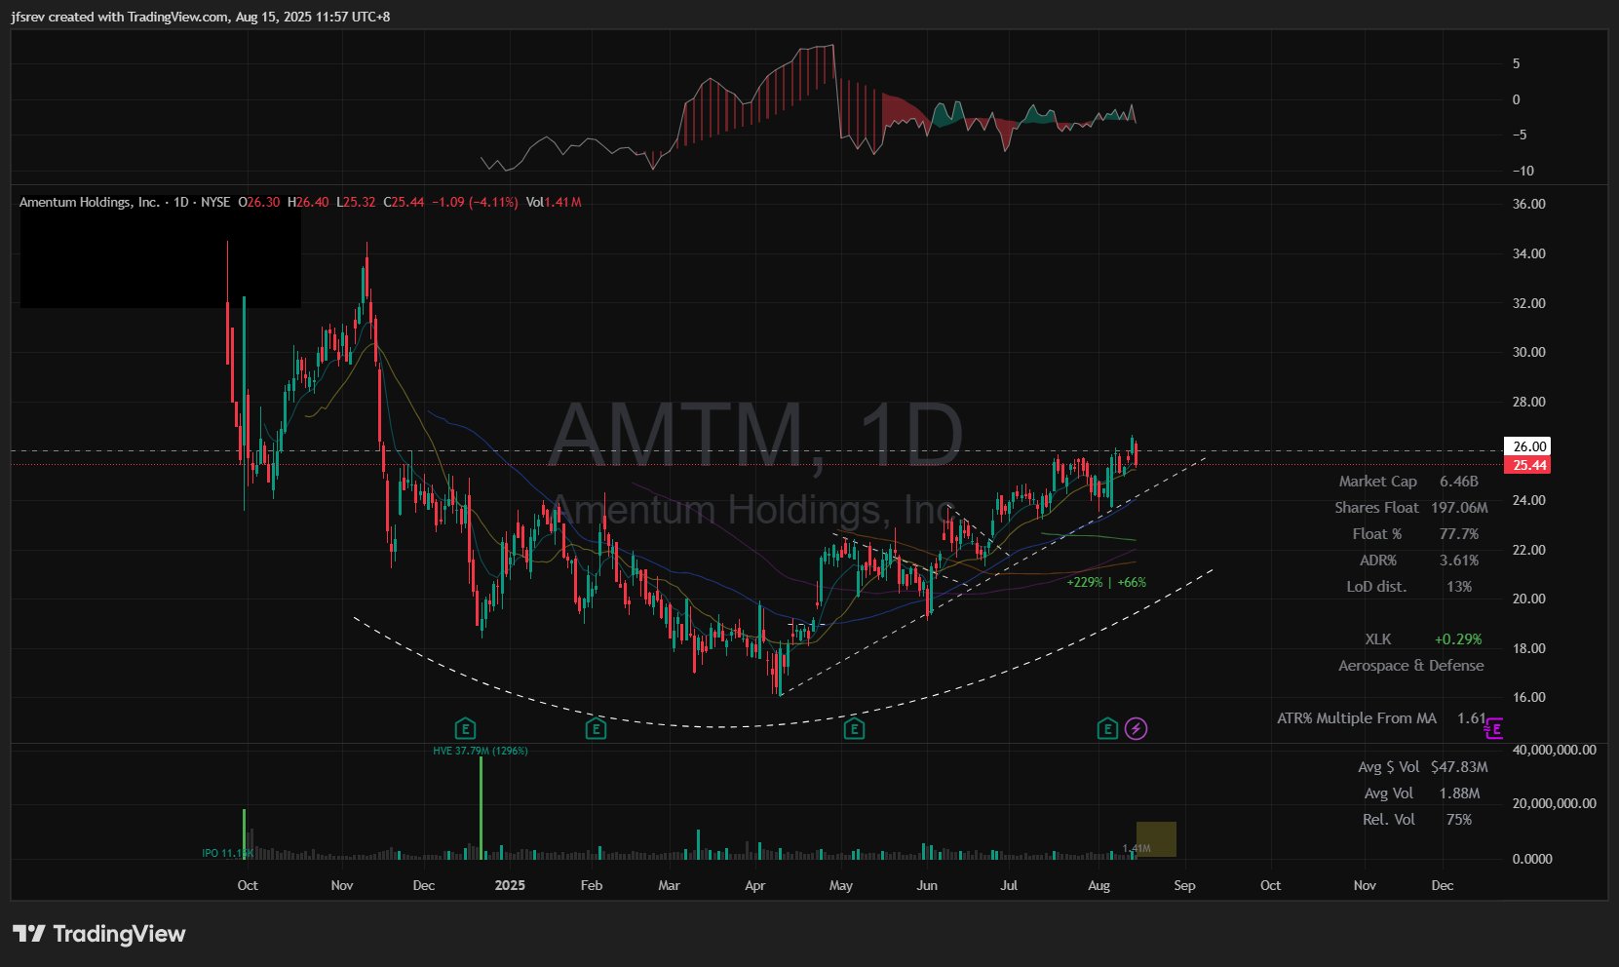
Task: Click the 34.00 price axis label
Action: tap(1528, 253)
